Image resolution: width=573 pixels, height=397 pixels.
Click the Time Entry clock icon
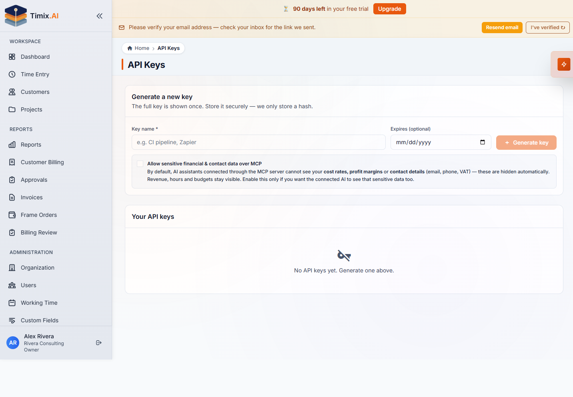[12, 74]
